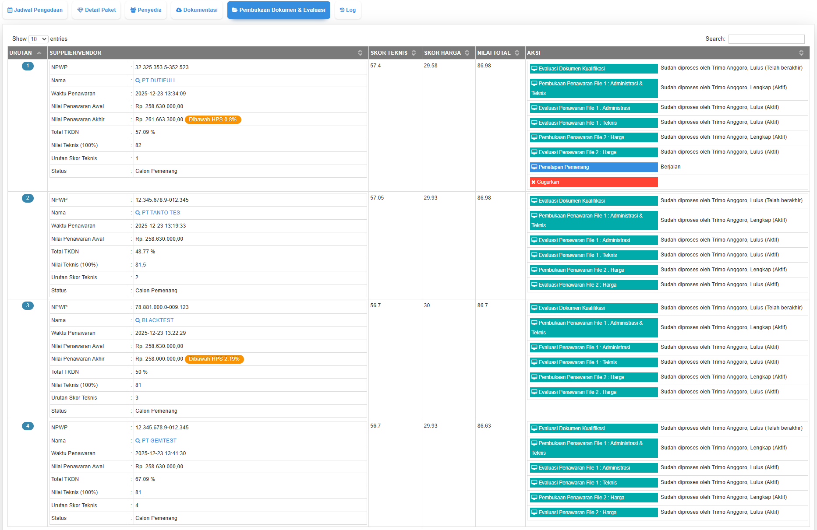This screenshot has height=530, width=817.
Task: Open the PT TANTO TES vendor link
Action: point(161,213)
